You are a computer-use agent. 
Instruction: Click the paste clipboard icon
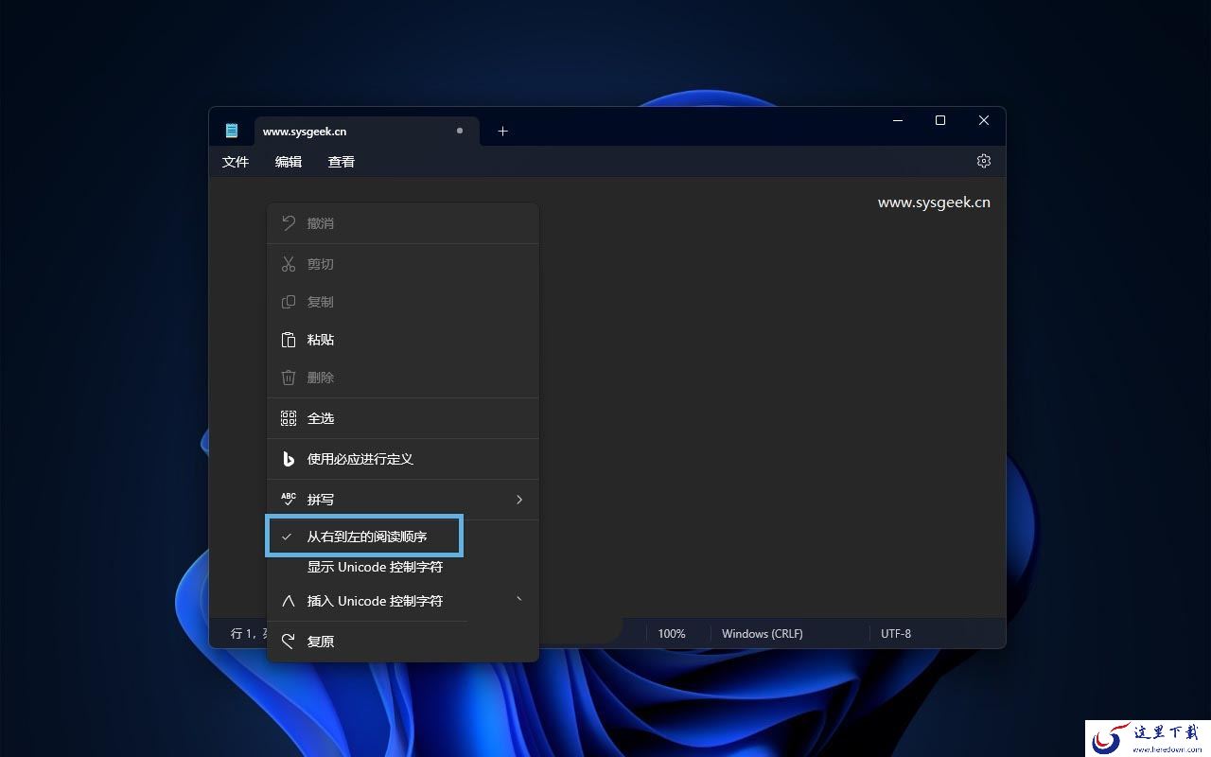289,340
